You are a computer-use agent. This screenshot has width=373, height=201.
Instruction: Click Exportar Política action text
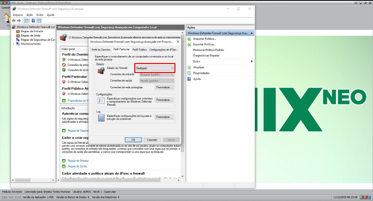point(204,44)
